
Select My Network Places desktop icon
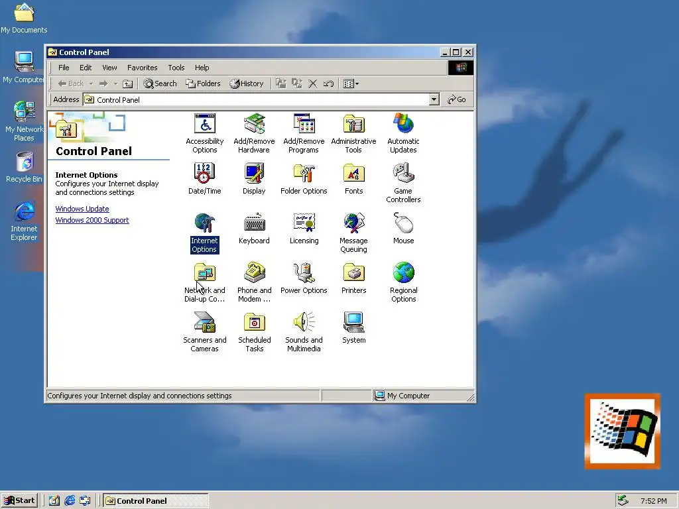24,121
